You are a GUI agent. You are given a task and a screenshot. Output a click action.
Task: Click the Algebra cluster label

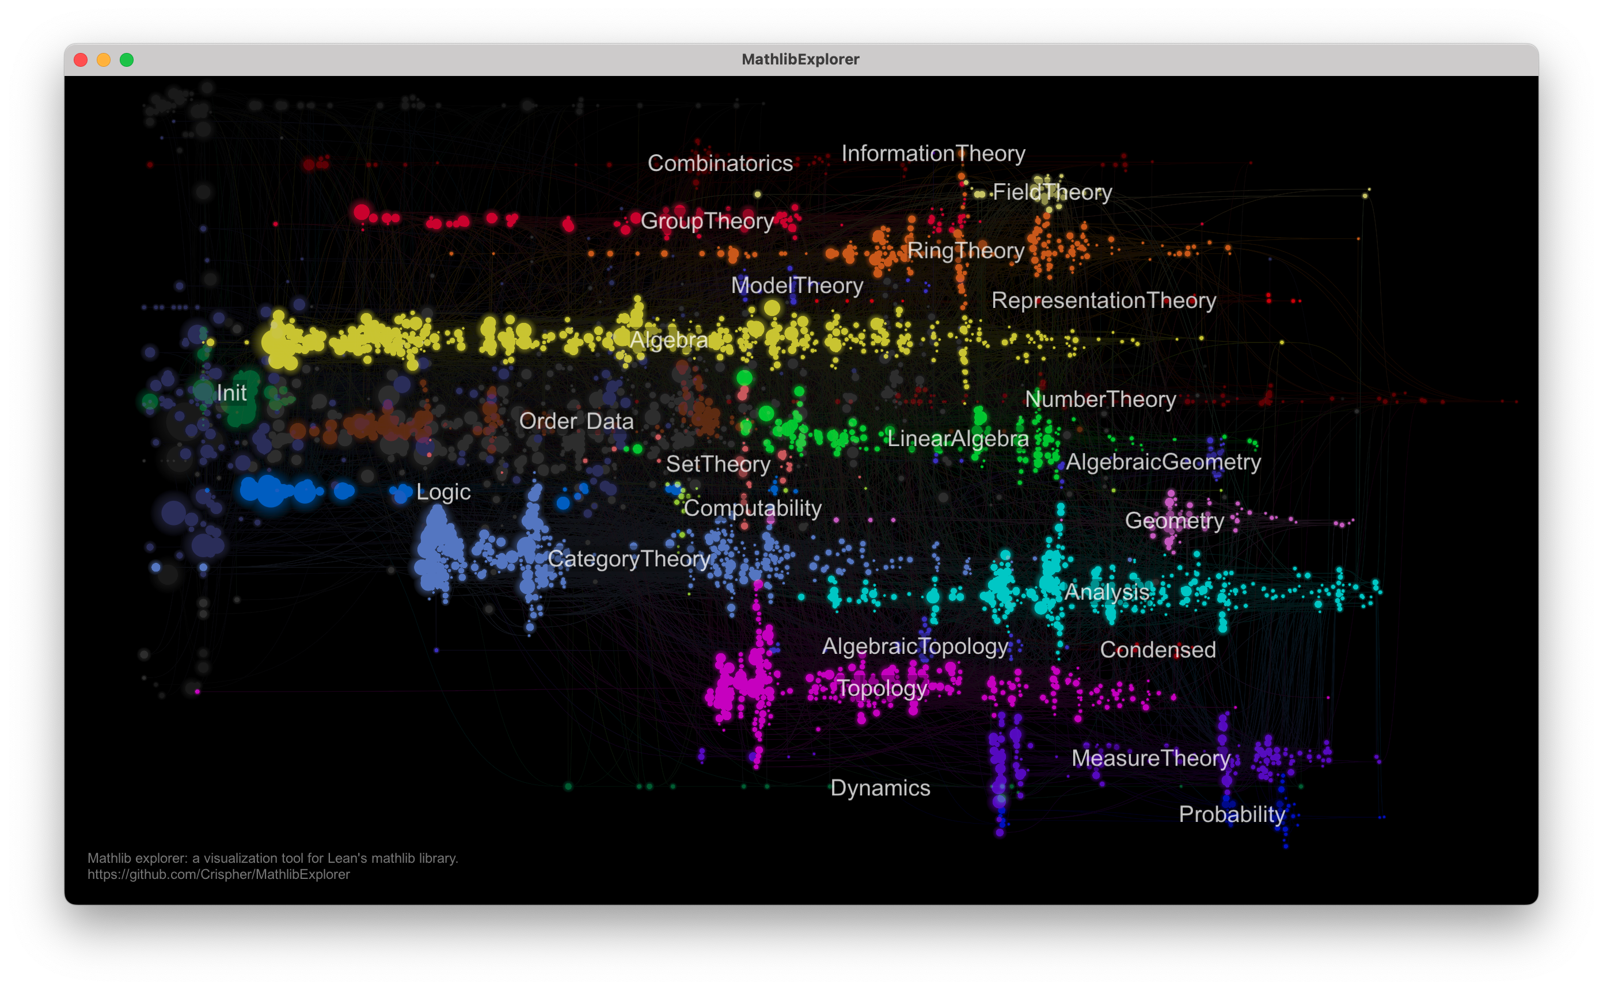click(x=668, y=340)
